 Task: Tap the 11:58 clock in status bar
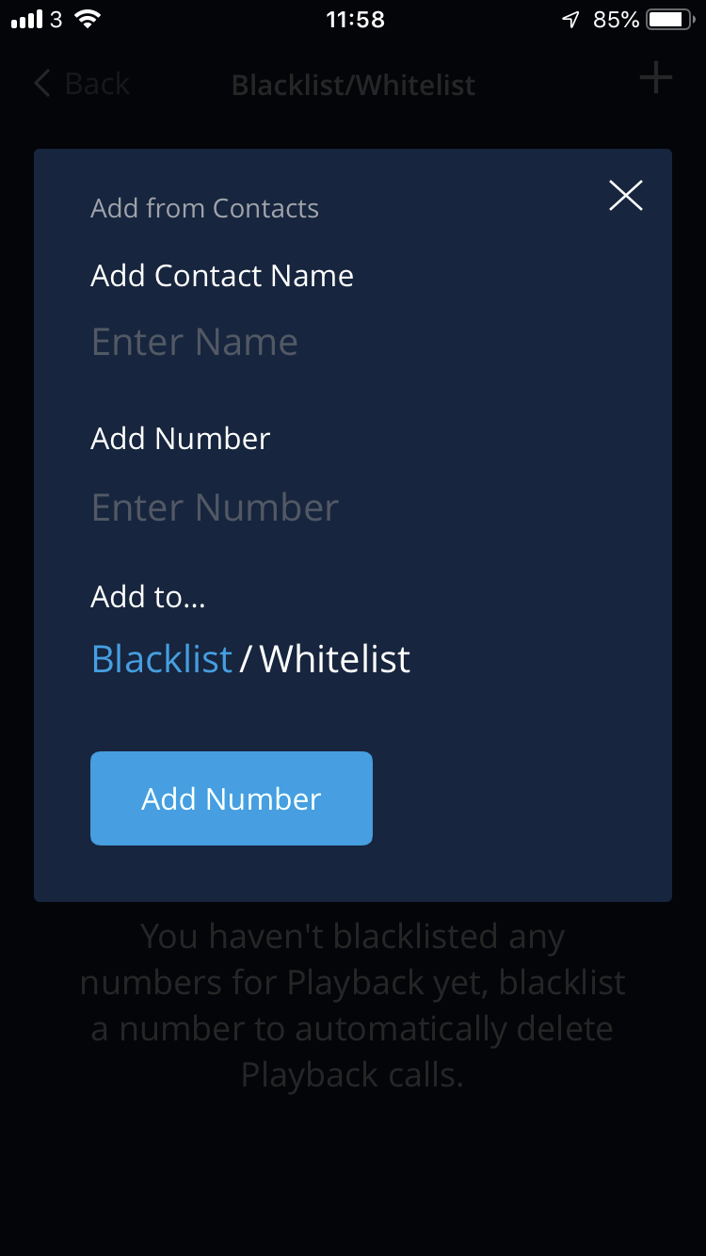pos(355,19)
